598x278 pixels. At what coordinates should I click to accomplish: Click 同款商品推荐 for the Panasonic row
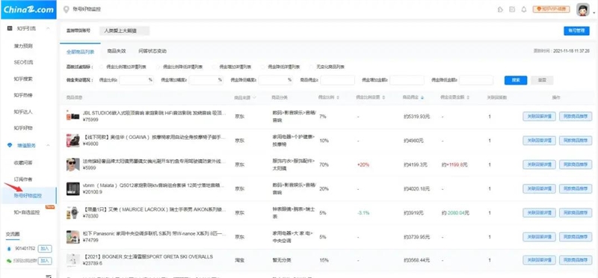tap(576, 237)
